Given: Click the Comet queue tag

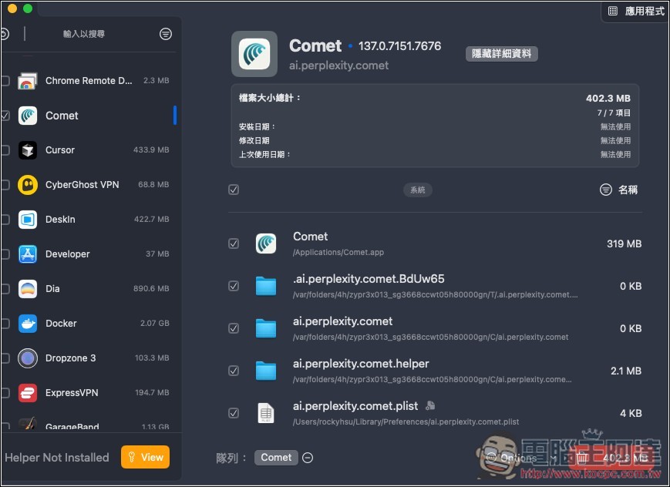Looking at the screenshot, I should tap(276, 458).
